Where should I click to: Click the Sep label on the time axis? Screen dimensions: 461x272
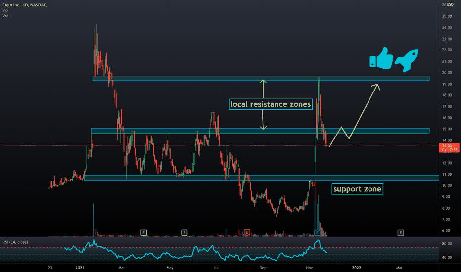pos(263,267)
